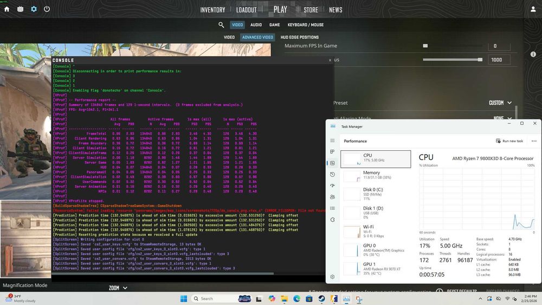Open the settings gear in CS2 top bar

click(x=34, y=9)
